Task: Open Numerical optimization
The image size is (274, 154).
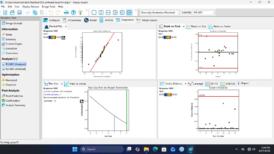Action: pos(9,80)
